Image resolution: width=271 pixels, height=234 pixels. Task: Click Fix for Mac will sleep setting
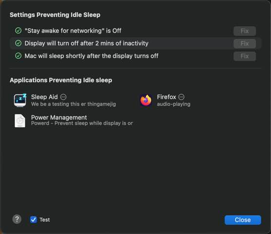click(x=245, y=56)
